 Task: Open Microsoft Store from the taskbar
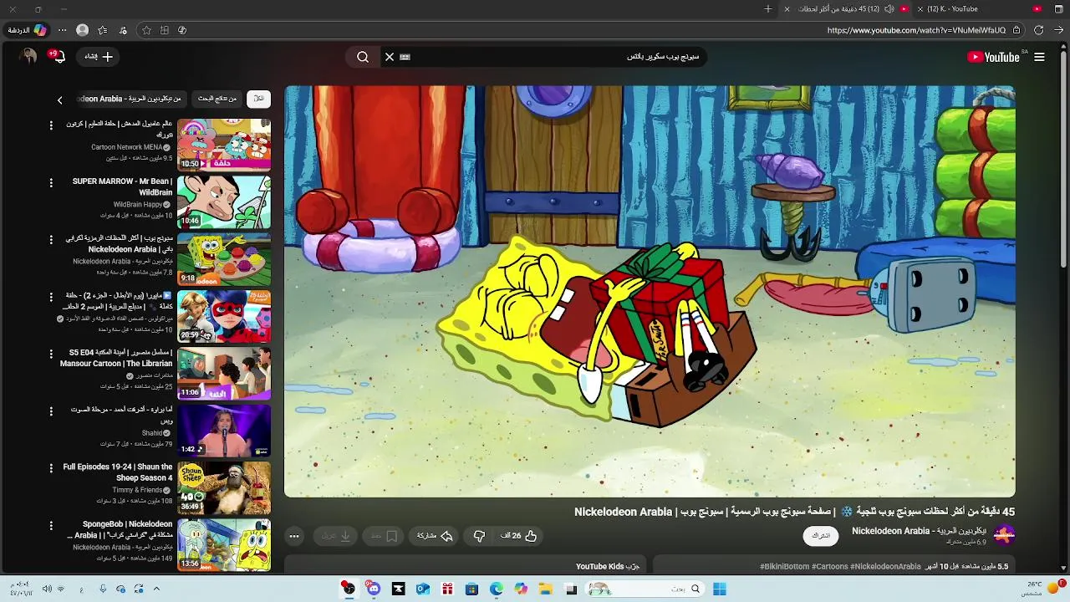[x=472, y=589]
